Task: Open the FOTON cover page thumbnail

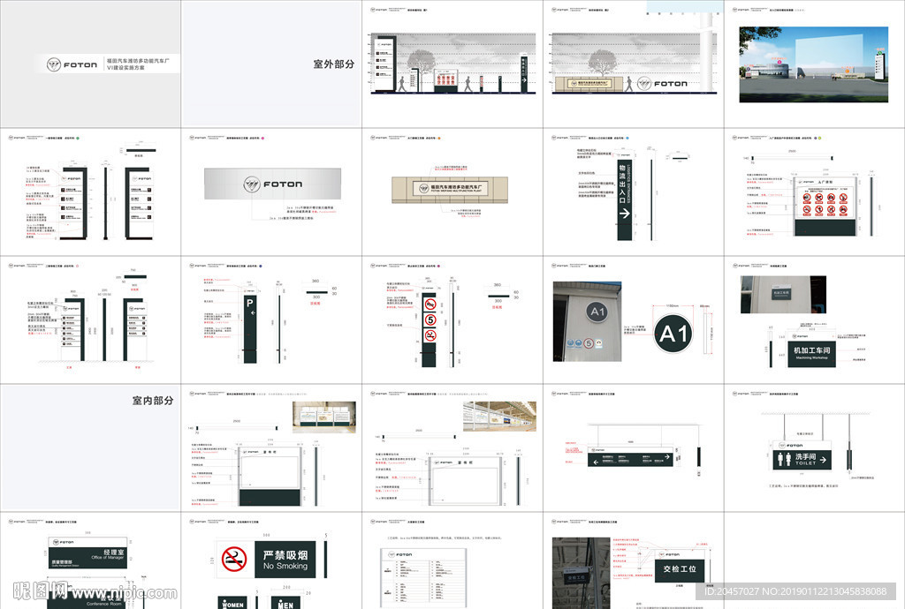Action: click(x=90, y=64)
